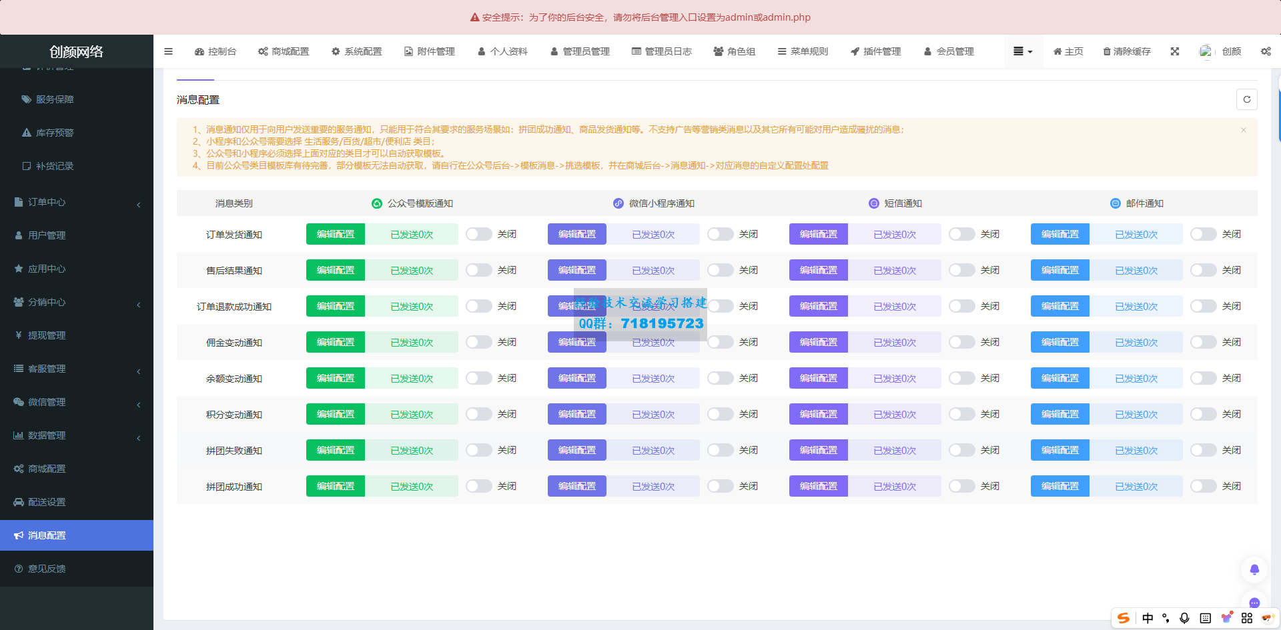Image resolution: width=1281 pixels, height=630 pixels.
Task: Click the fullscreen toggle icon in top bar
Action: pyautogui.click(x=1175, y=51)
